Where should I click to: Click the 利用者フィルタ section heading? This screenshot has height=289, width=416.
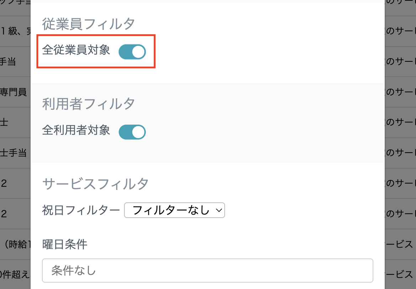tap(88, 104)
